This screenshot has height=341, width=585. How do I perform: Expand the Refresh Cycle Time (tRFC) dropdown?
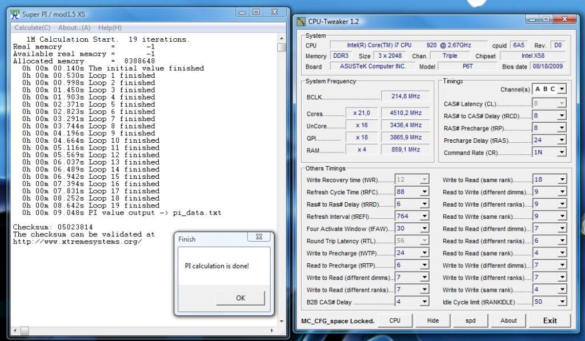click(x=424, y=192)
